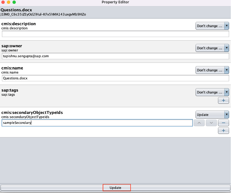
Task: Maximize the Property Editor window
Action: [14, 2]
